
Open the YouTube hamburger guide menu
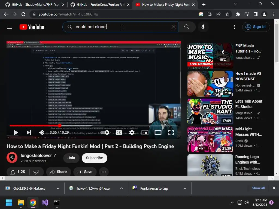pos(10,27)
